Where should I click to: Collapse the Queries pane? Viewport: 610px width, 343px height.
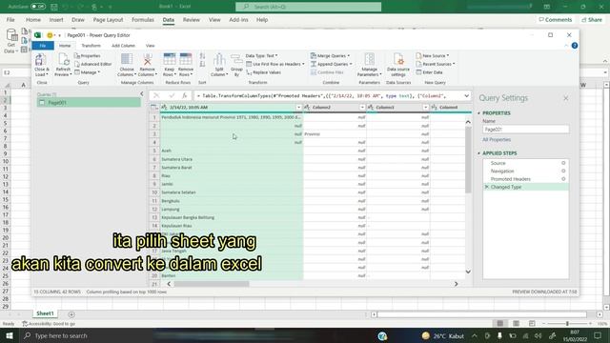[142, 93]
